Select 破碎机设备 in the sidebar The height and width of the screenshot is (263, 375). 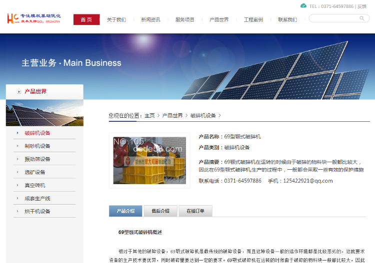pyautogui.click(x=37, y=133)
